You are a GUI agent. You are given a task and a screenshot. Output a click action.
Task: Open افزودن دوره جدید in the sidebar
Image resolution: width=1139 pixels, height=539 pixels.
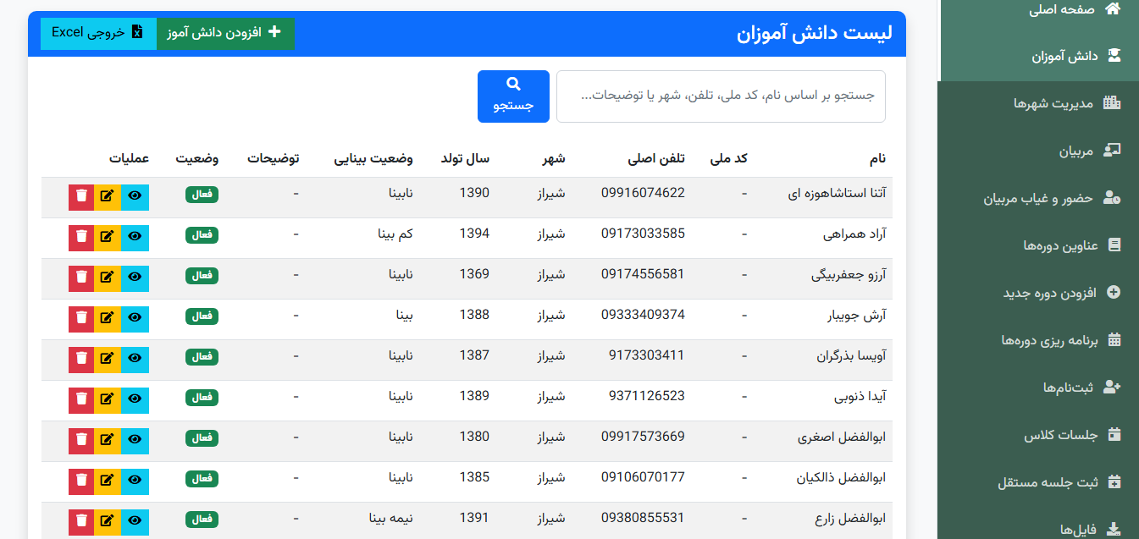point(1038,293)
